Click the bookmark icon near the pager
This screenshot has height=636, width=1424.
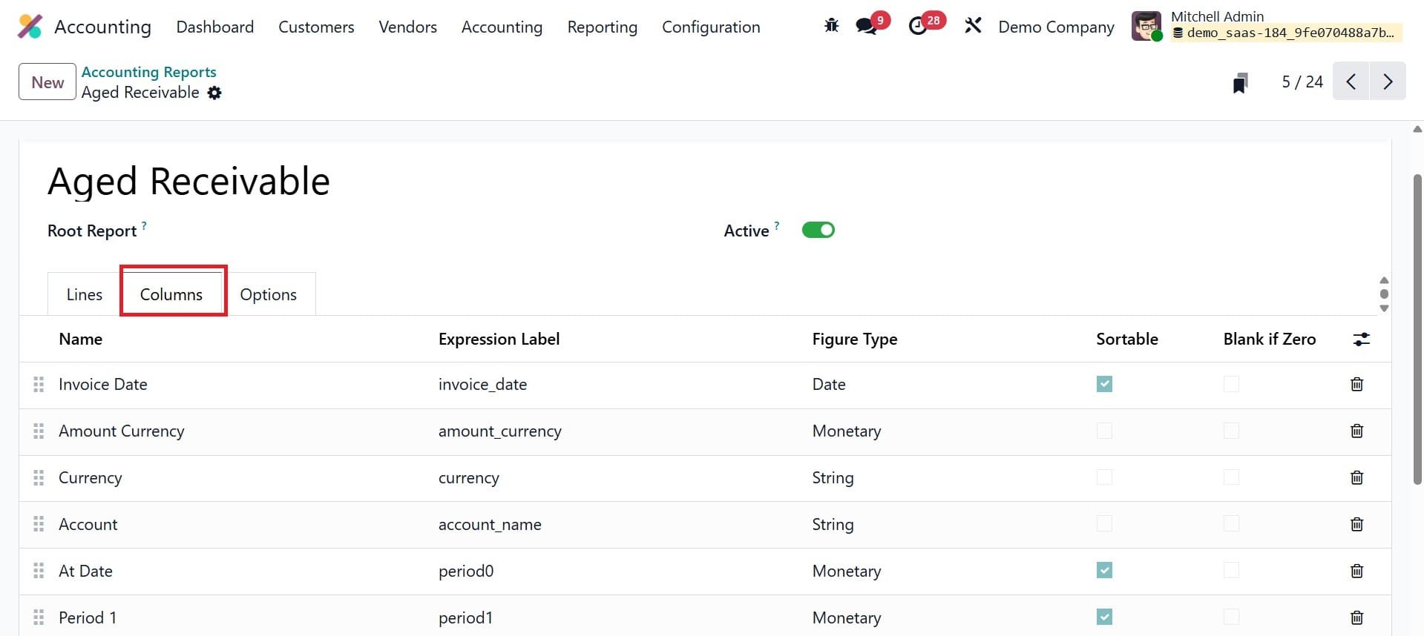tap(1240, 82)
